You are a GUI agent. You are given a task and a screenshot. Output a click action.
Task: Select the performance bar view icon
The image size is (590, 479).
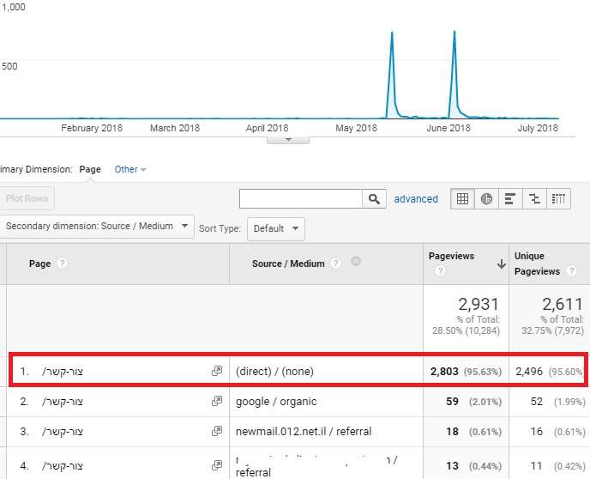click(510, 199)
